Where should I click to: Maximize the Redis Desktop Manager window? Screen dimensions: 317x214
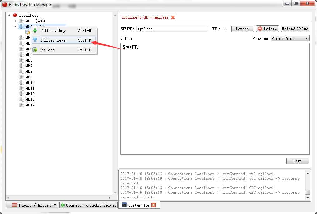click(296, 3)
